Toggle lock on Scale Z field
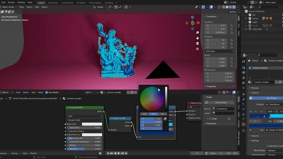This screenshot has height=159, width=283. pos(231,66)
